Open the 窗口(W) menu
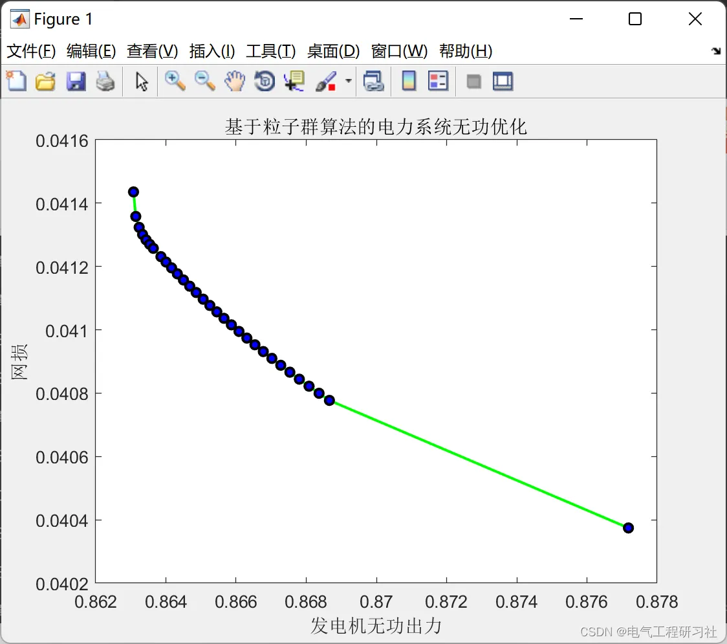Image resolution: width=727 pixels, height=644 pixels. [x=398, y=51]
